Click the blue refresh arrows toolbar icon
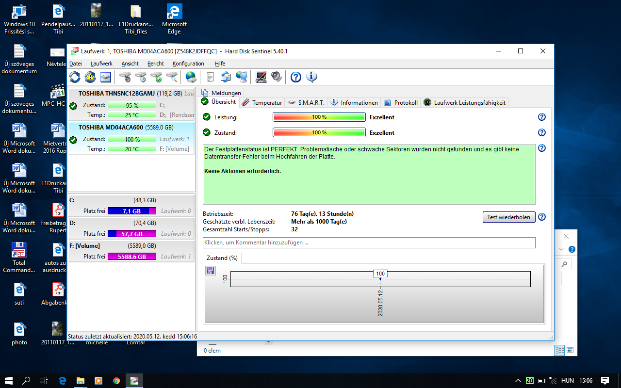The height and width of the screenshot is (388, 621). (x=75, y=77)
